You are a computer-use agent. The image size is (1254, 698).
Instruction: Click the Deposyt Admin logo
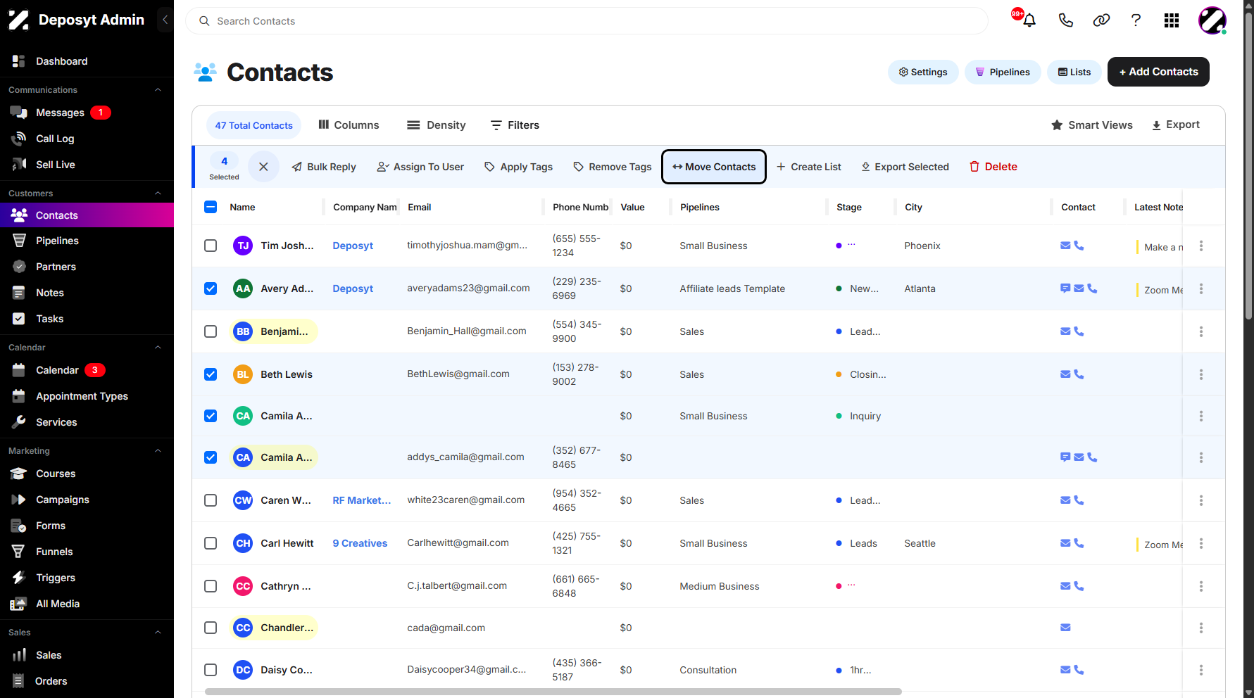point(19,20)
